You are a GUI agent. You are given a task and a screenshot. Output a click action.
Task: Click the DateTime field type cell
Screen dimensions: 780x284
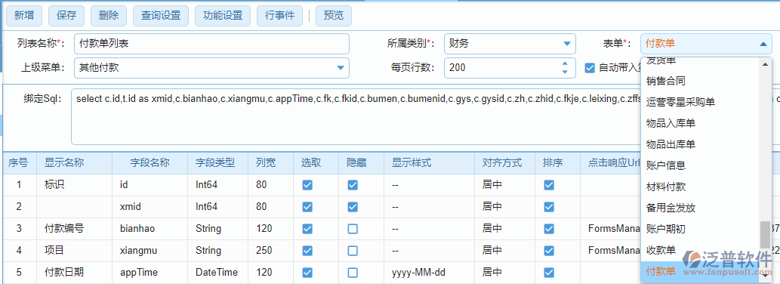point(218,273)
